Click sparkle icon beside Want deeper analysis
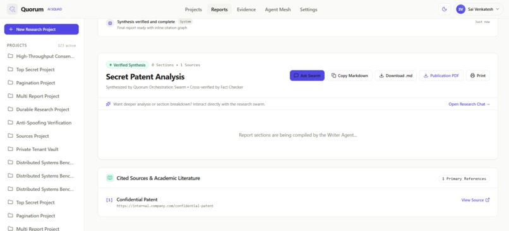This screenshot has height=231, width=509. pyautogui.click(x=109, y=104)
